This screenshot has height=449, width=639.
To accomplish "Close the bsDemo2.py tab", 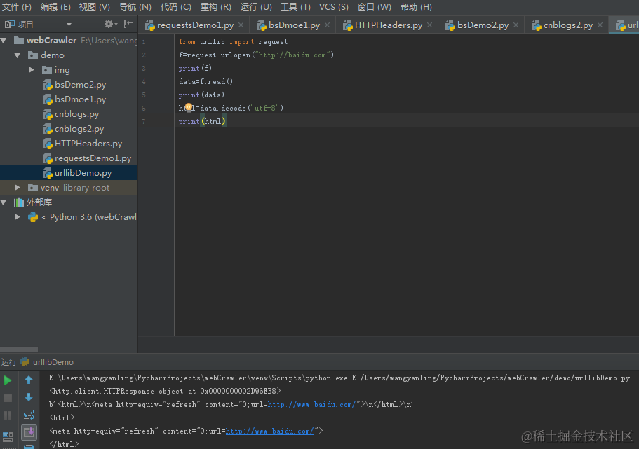I will click(516, 25).
